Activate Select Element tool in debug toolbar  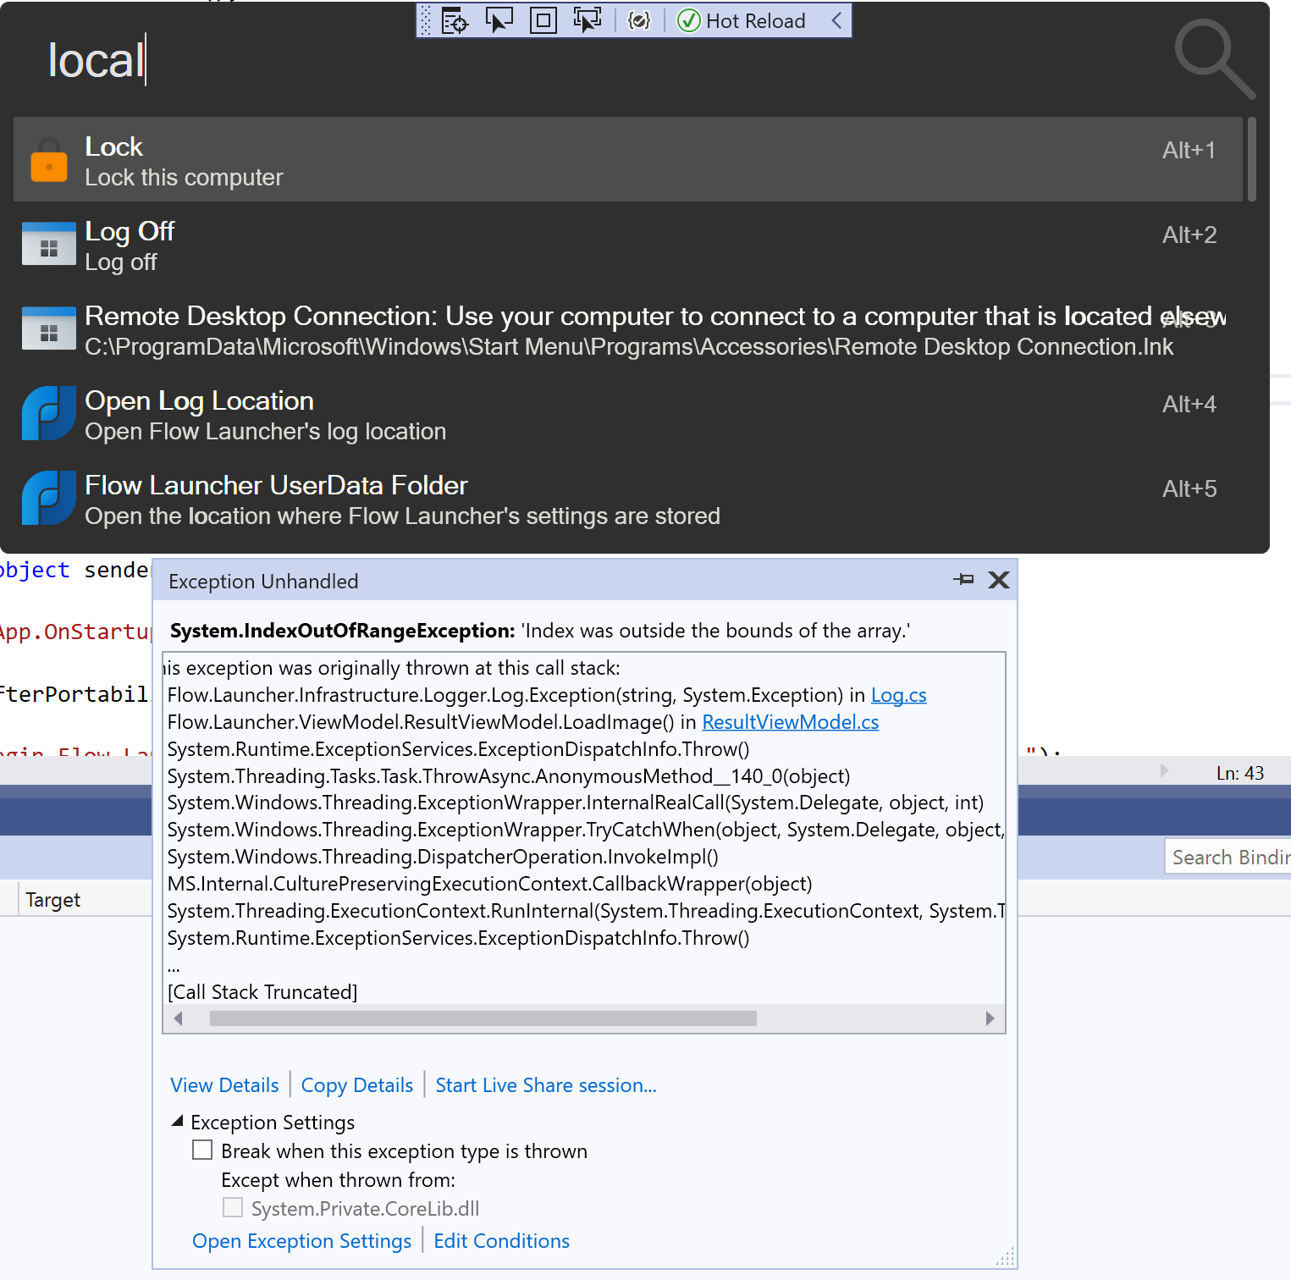point(499,20)
